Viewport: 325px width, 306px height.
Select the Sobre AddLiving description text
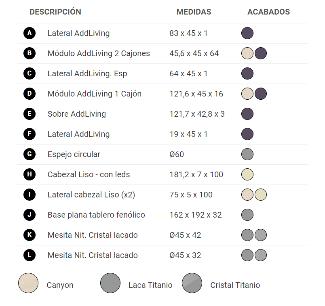click(x=77, y=114)
